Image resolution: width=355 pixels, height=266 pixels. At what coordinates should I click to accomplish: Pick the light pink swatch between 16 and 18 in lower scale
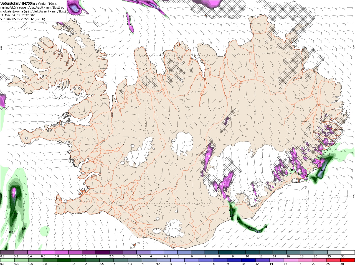pos(291,260)
